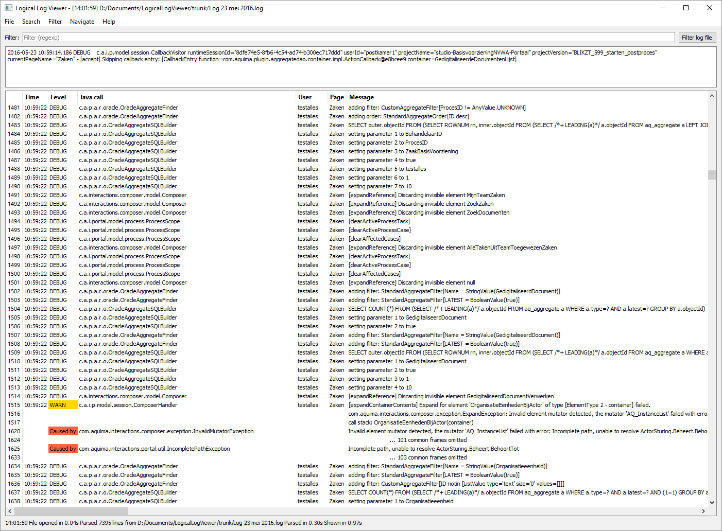The width and height of the screenshot is (722, 531).
Task: Open the Help menu
Action: [x=109, y=22]
